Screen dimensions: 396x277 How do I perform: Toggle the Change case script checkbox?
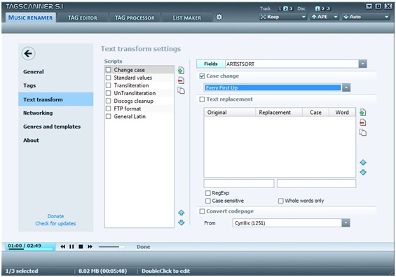pyautogui.click(x=109, y=70)
